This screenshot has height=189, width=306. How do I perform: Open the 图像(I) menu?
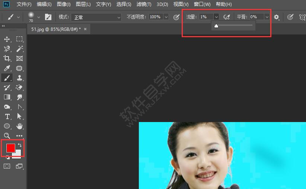tap(64, 4)
